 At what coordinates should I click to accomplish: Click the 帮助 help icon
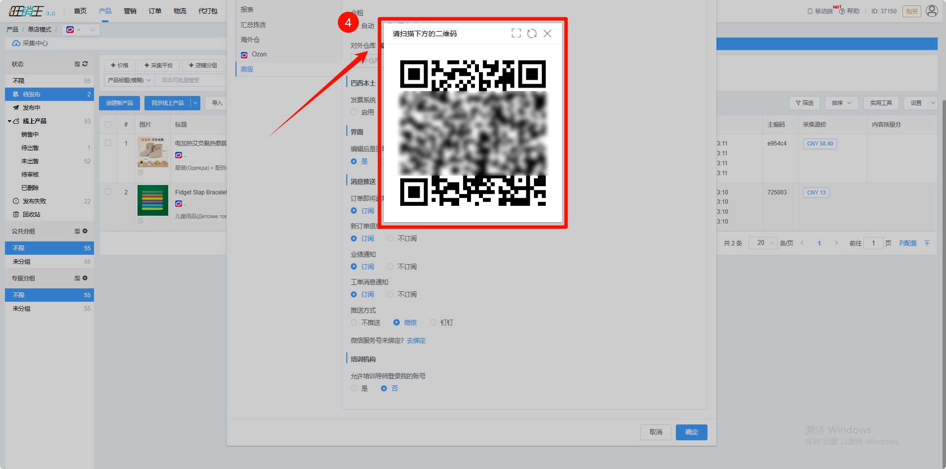click(842, 11)
